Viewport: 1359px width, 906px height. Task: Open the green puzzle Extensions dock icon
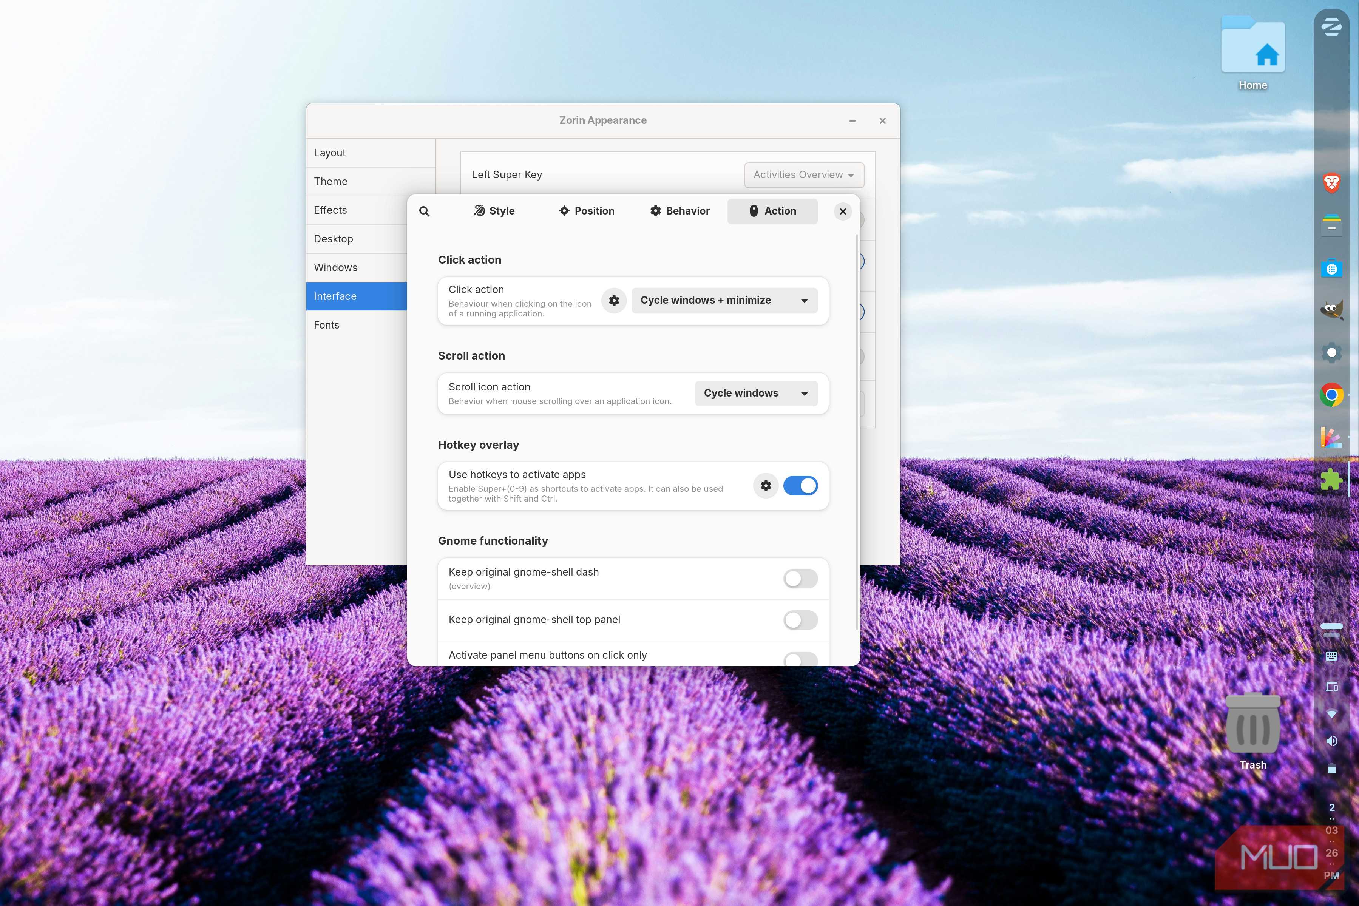coord(1331,480)
